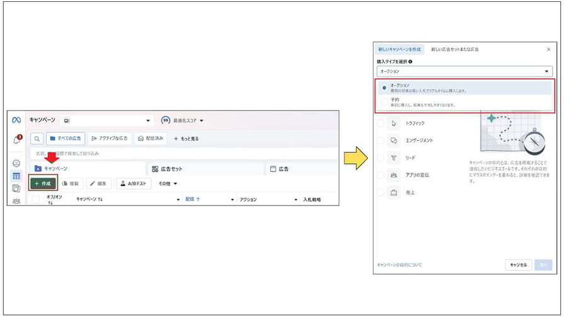
Task: Select the 予約 radio option
Action: click(x=384, y=102)
